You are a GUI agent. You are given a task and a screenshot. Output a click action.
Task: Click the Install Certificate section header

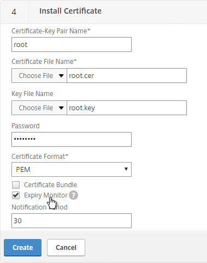70,11
